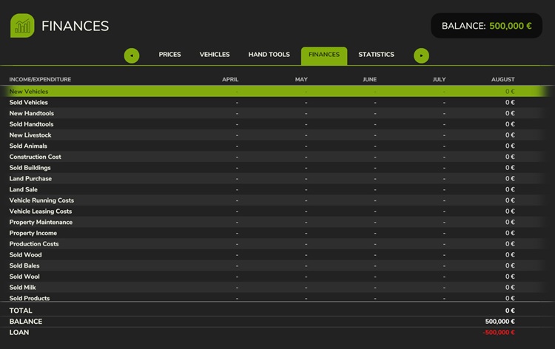This screenshot has width=555, height=349.
Task: Click the Property Maintenance row
Action: click(x=41, y=223)
